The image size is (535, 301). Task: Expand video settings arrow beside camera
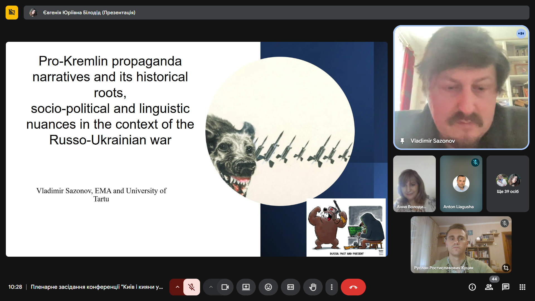(211, 287)
